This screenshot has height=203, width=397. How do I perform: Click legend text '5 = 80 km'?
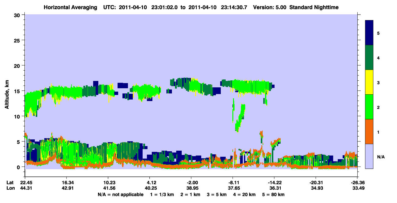point(274,194)
